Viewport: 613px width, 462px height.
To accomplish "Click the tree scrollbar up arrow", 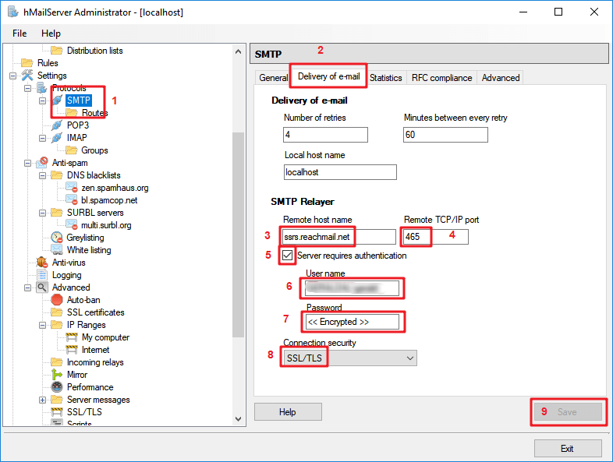I will [x=238, y=51].
